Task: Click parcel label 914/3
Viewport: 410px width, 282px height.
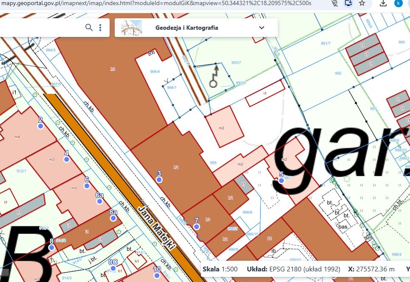Action: pyautogui.click(x=67, y=278)
